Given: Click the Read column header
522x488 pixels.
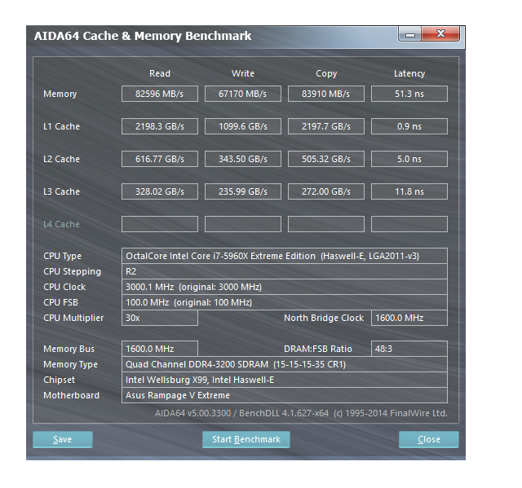Looking at the screenshot, I should pyautogui.click(x=160, y=73).
